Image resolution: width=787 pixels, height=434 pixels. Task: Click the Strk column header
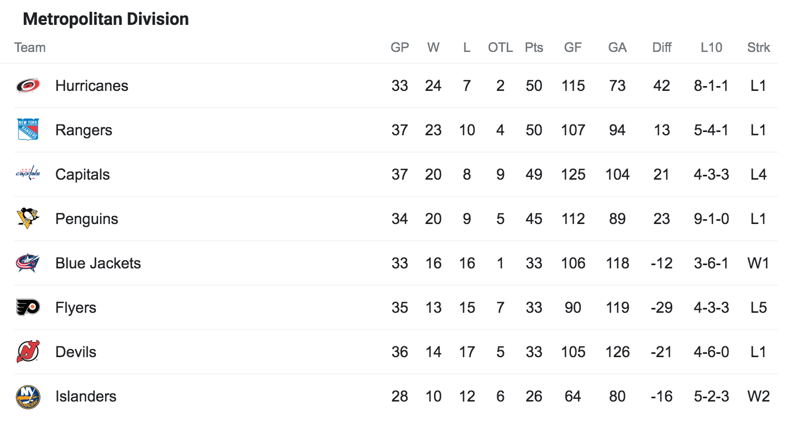coord(758,48)
